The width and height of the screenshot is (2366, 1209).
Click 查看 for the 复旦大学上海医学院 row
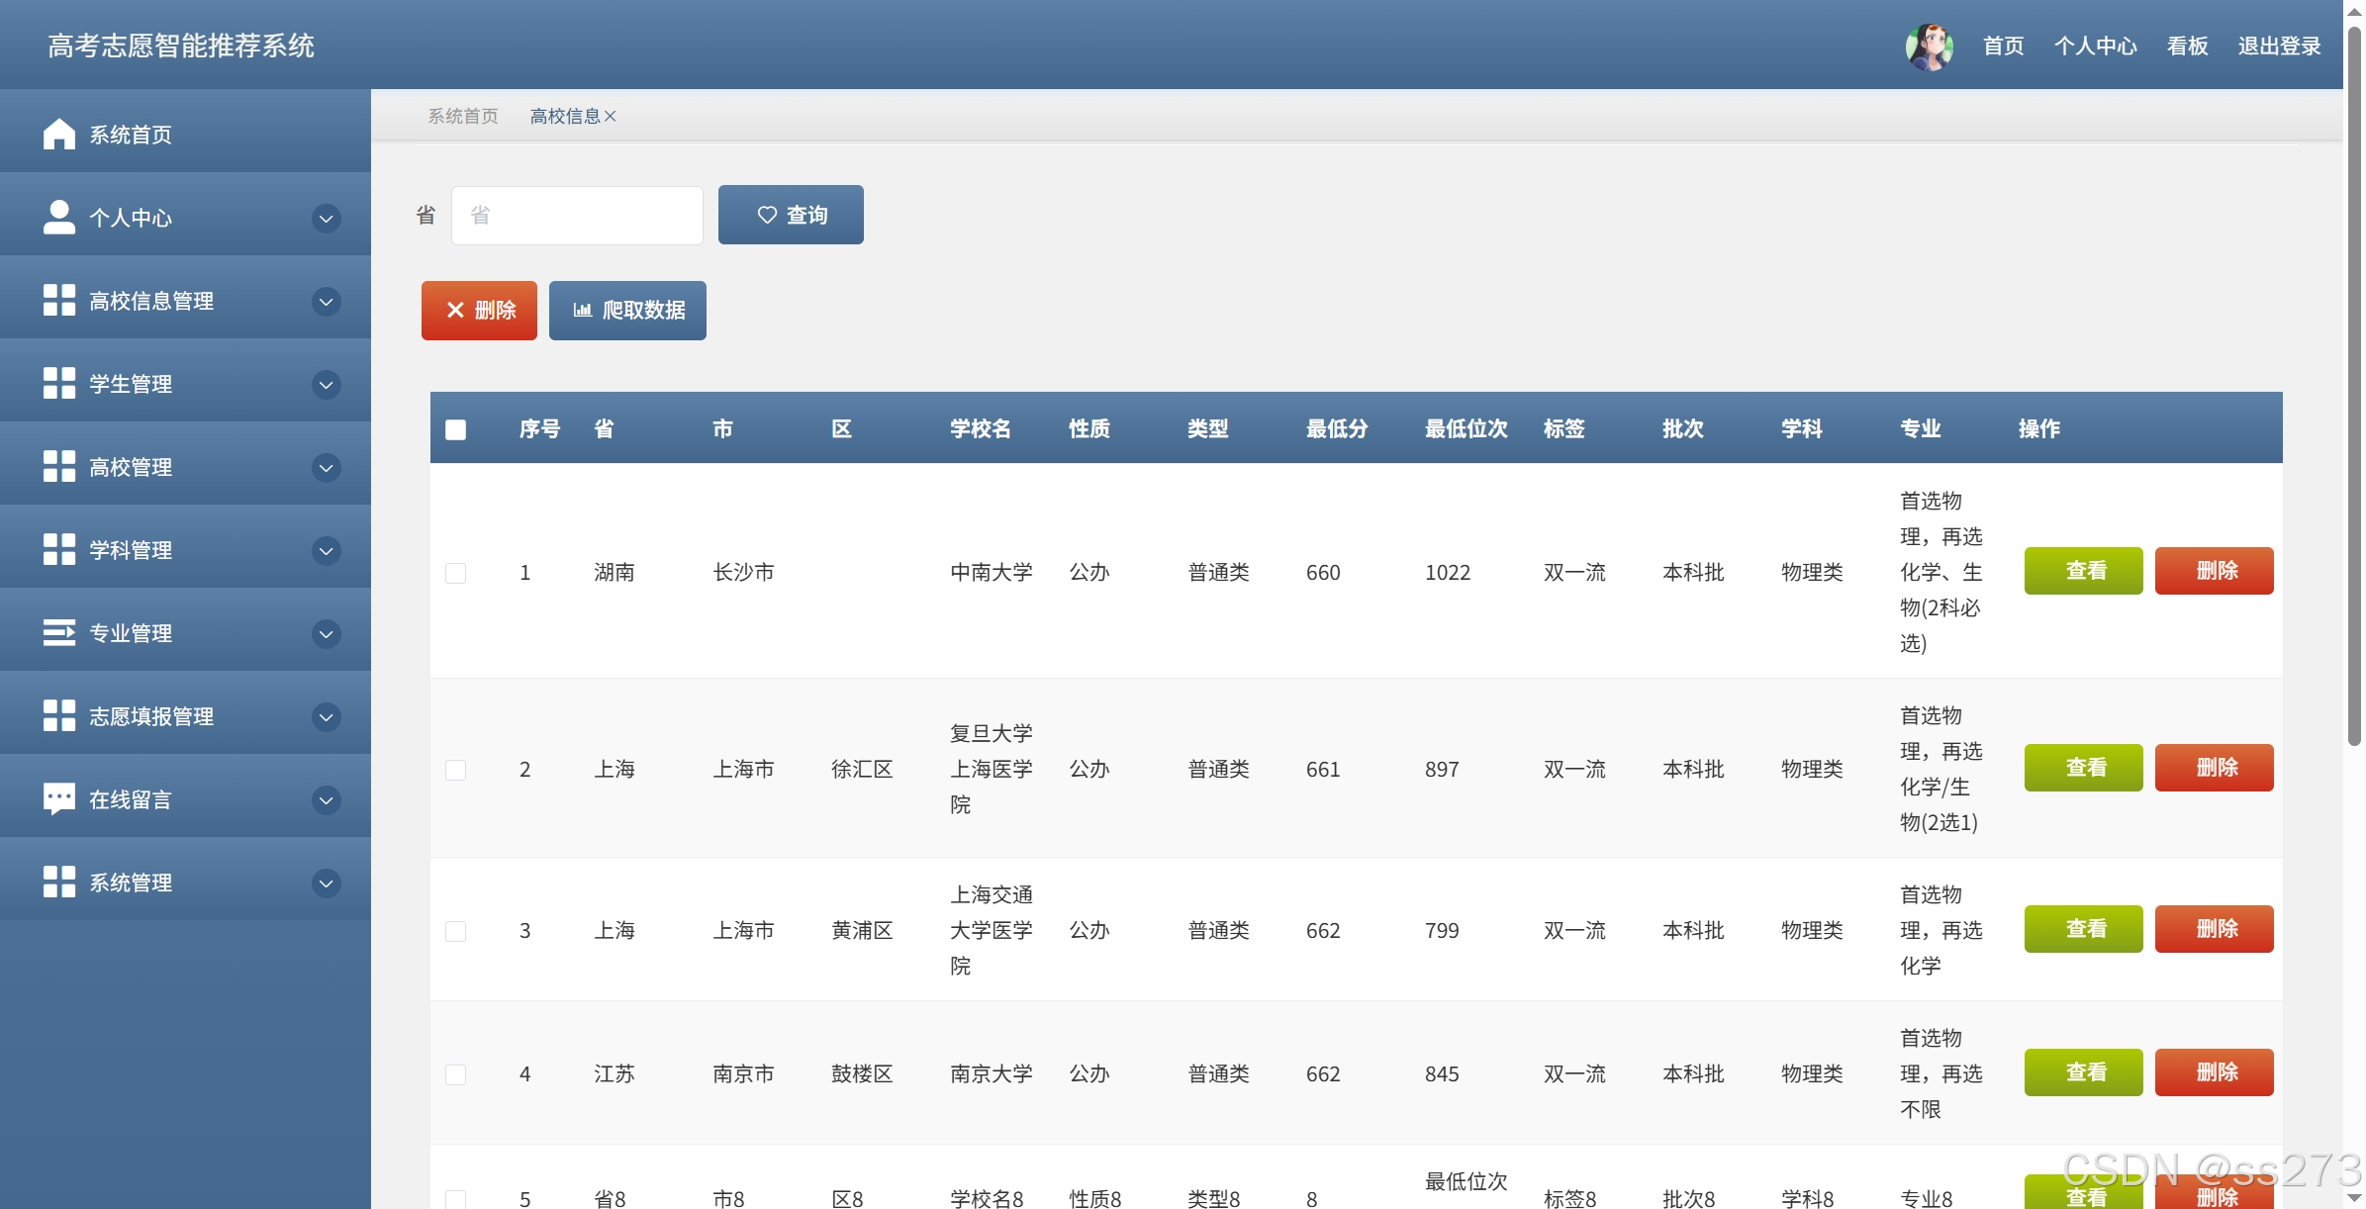[2083, 768]
